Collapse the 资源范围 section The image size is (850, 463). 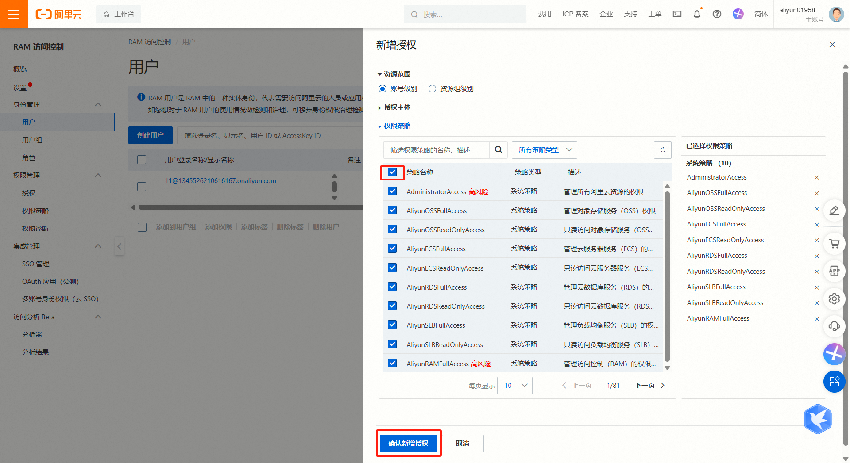pyautogui.click(x=394, y=74)
